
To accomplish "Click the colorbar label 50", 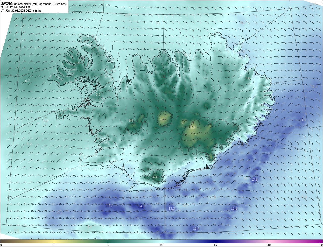I will tap(321, 245).
